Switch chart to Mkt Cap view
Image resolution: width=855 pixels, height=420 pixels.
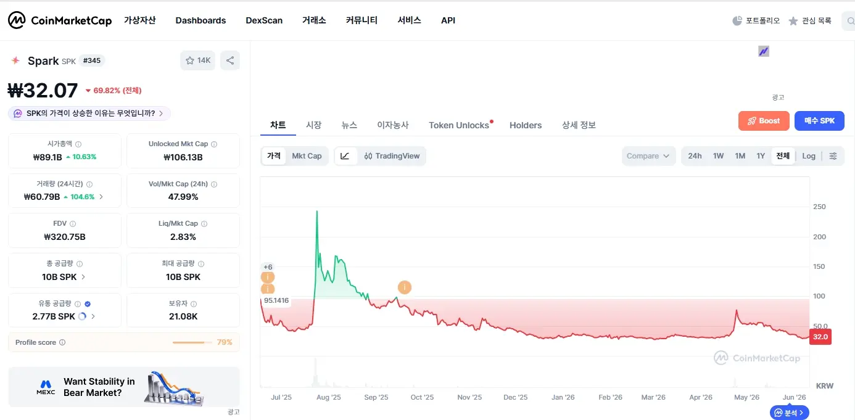point(307,156)
